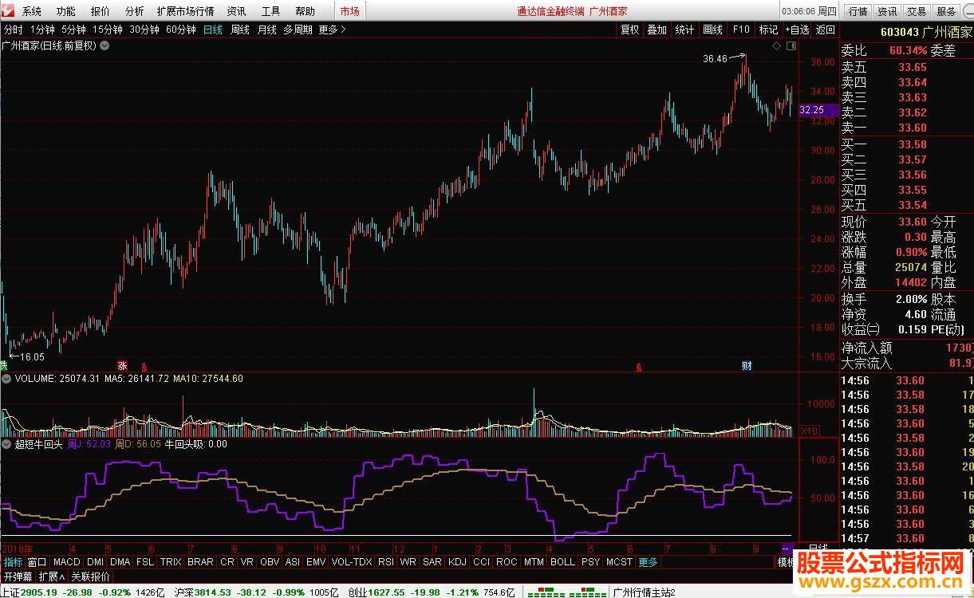Open the F10 company info button
The image size is (974, 598).
pyautogui.click(x=741, y=30)
